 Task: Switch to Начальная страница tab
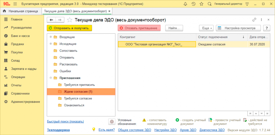coord(21,11)
